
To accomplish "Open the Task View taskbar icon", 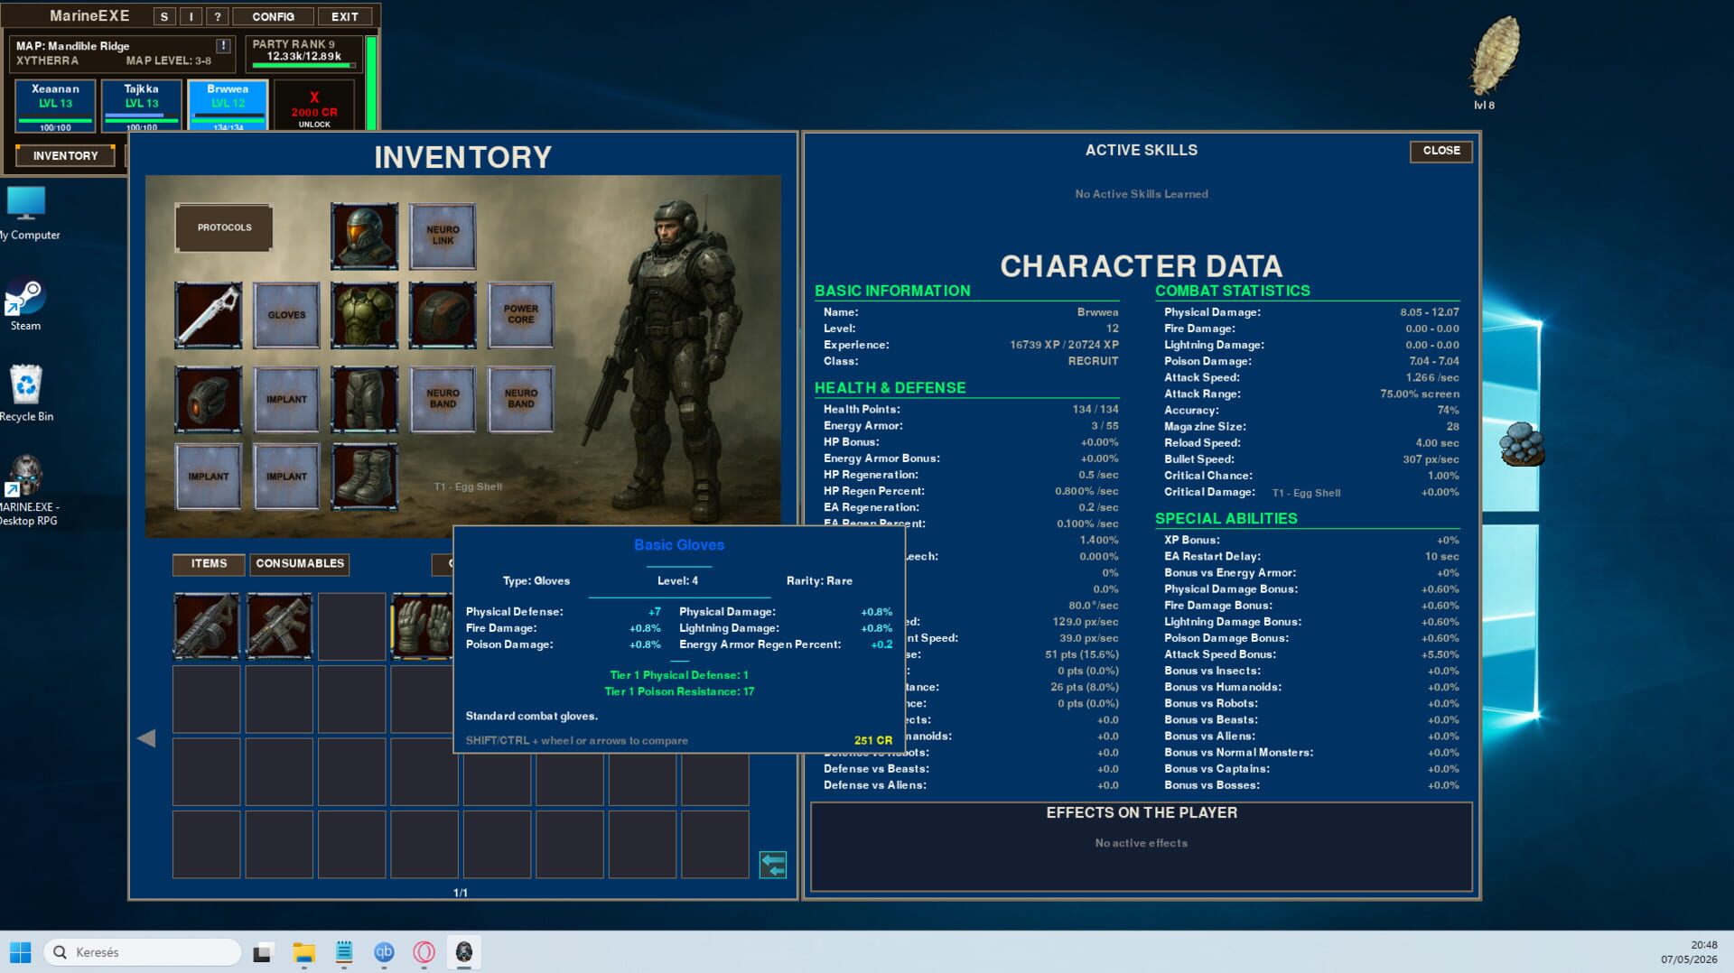I will (263, 952).
